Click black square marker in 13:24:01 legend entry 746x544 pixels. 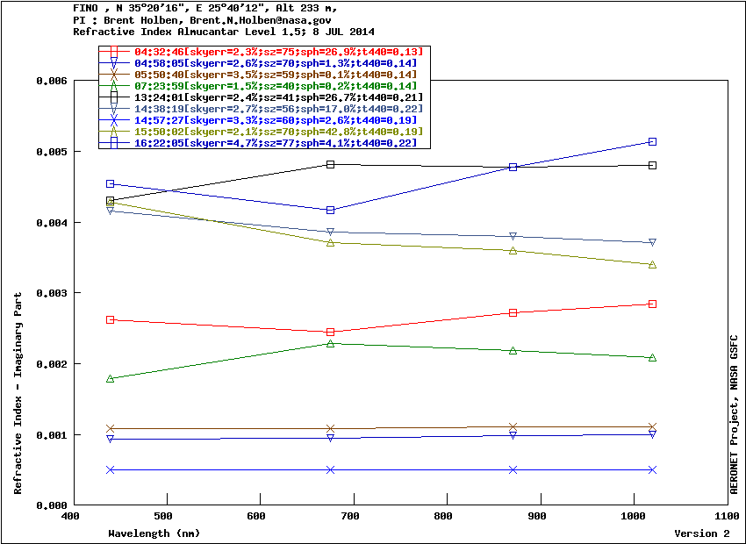click(113, 97)
